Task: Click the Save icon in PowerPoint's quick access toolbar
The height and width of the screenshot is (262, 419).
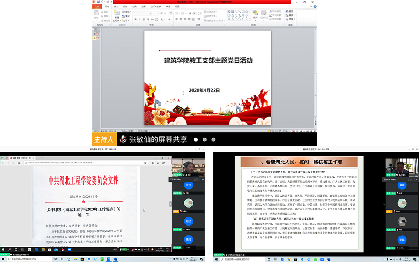Action: pos(98,2)
